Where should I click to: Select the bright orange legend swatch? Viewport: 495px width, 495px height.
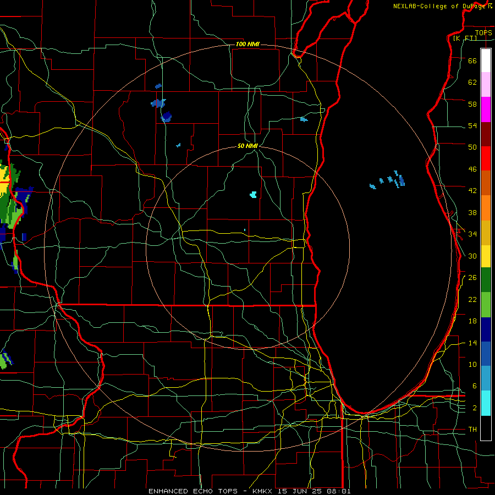[486, 208]
